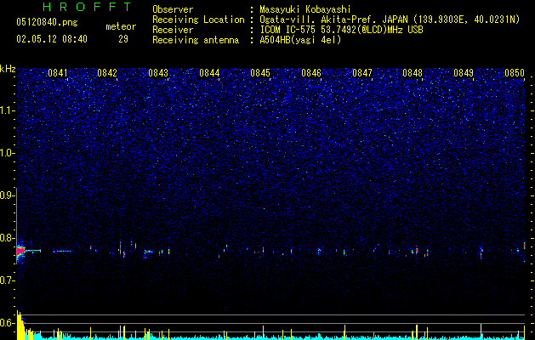Click the 0849 time marker
Viewport: 535px width, 340px height.
(x=464, y=73)
